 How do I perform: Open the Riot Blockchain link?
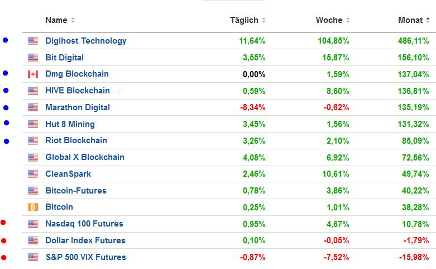point(76,140)
